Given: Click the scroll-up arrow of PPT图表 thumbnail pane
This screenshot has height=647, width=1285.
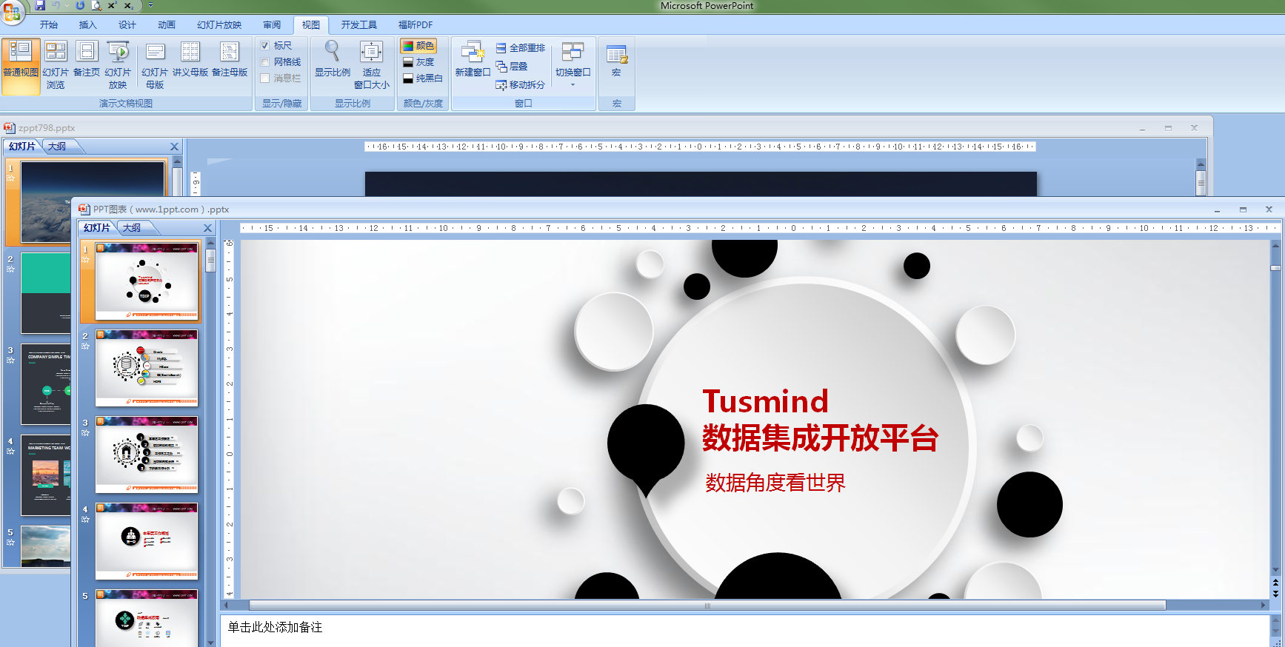Looking at the screenshot, I should coord(210,243).
